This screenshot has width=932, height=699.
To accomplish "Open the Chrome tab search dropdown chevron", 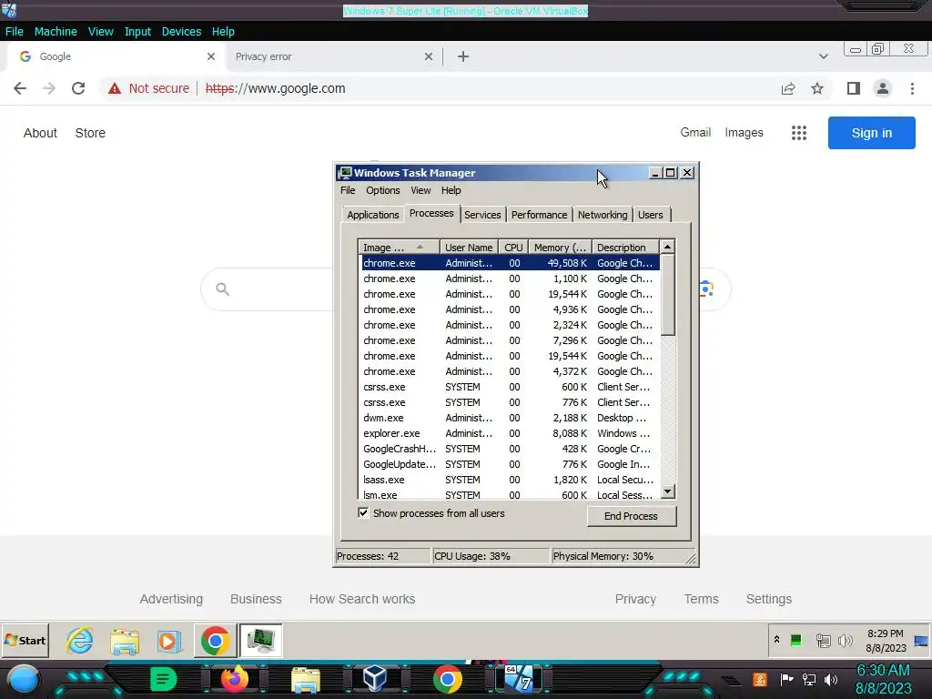I will click(x=823, y=56).
